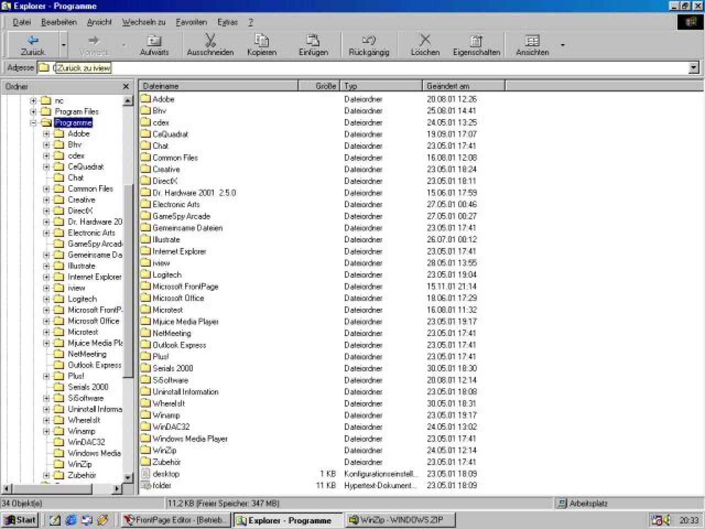Open Eigenschaften properties from toolbar

pos(476,45)
